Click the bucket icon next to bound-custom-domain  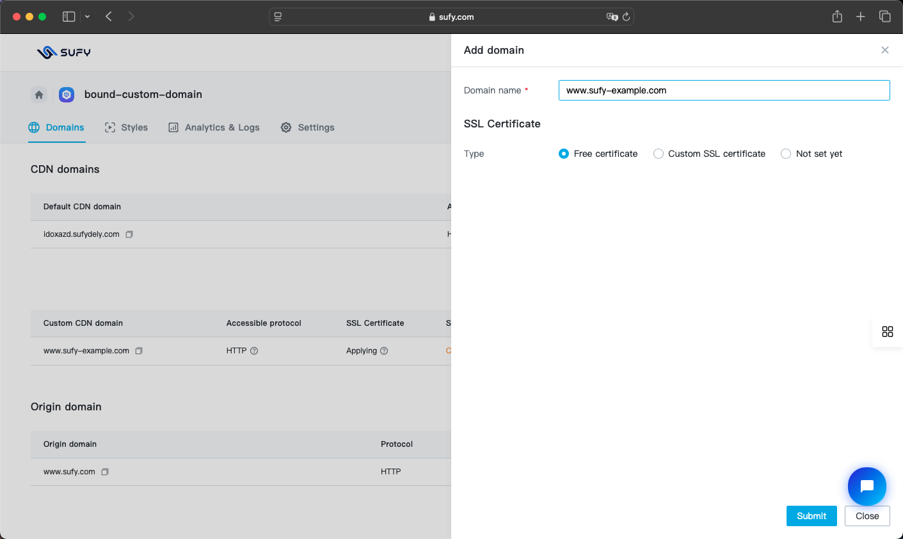point(67,95)
